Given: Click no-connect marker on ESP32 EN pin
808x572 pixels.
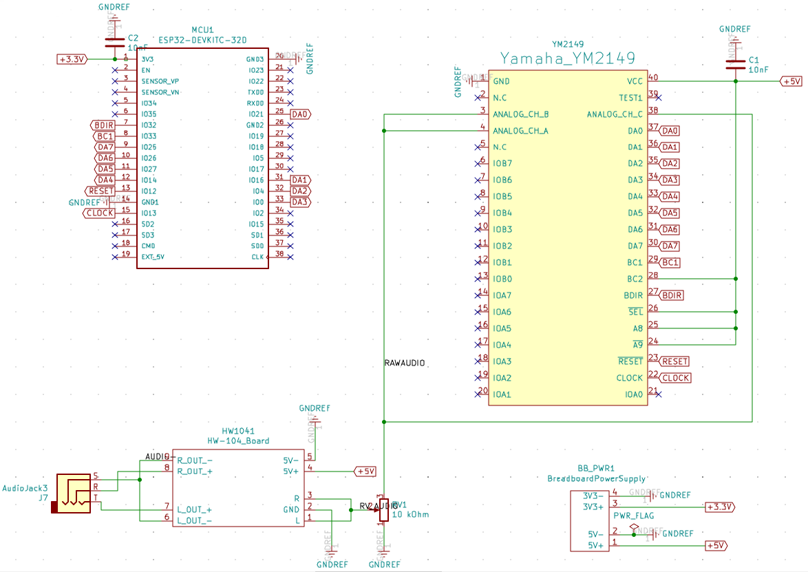Looking at the screenshot, I should tap(115, 70).
